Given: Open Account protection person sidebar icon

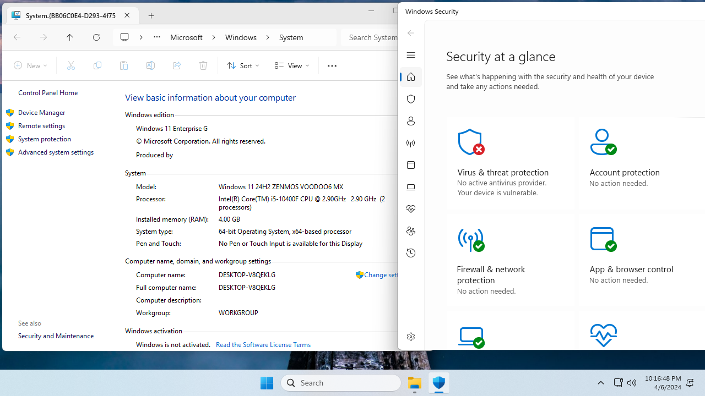Looking at the screenshot, I should (411, 121).
